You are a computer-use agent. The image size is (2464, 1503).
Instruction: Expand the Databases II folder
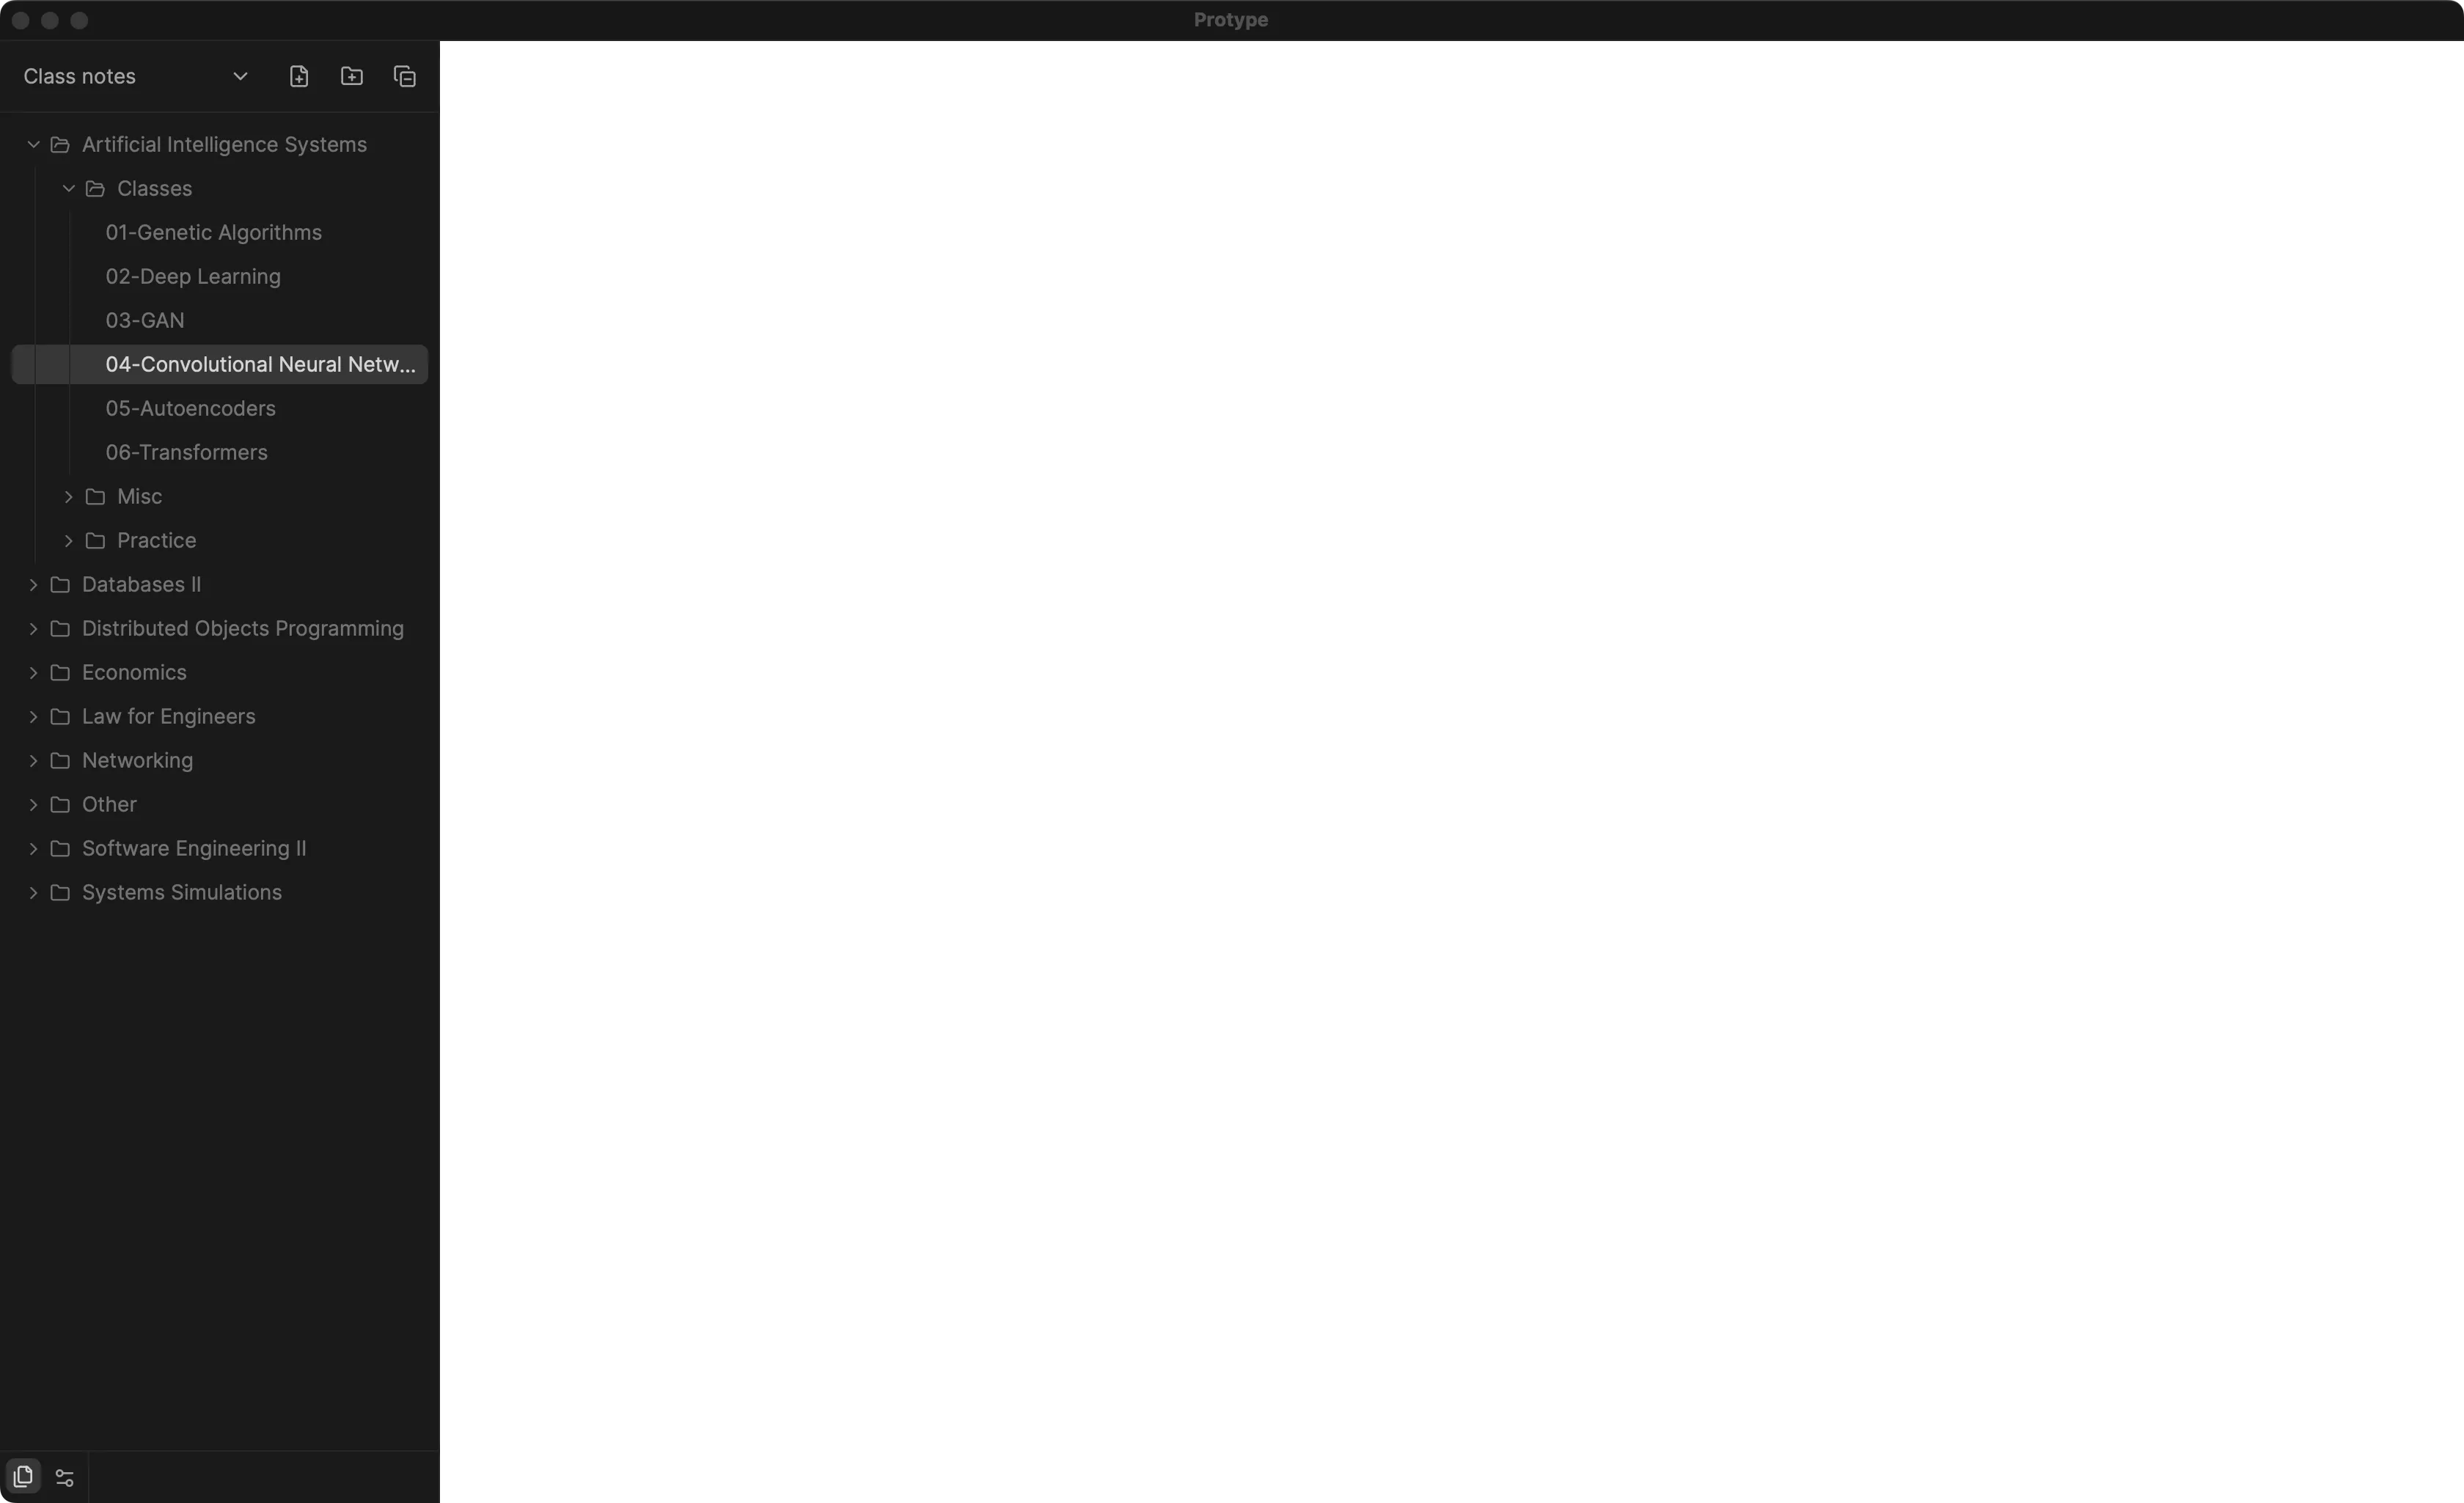coord(32,584)
